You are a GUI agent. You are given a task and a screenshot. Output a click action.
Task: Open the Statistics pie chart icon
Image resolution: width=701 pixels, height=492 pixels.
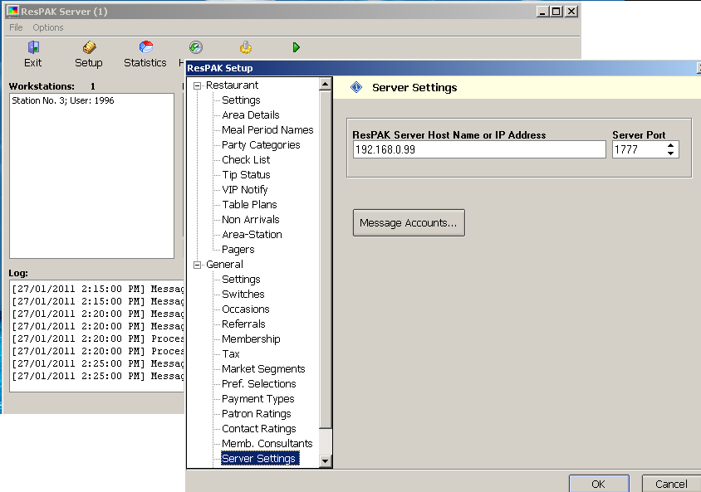pyautogui.click(x=145, y=47)
